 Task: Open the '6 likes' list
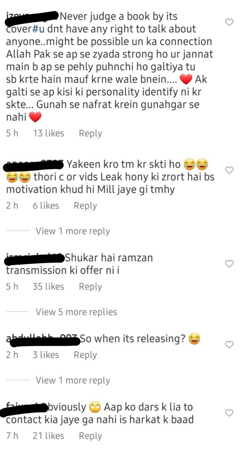46,206
